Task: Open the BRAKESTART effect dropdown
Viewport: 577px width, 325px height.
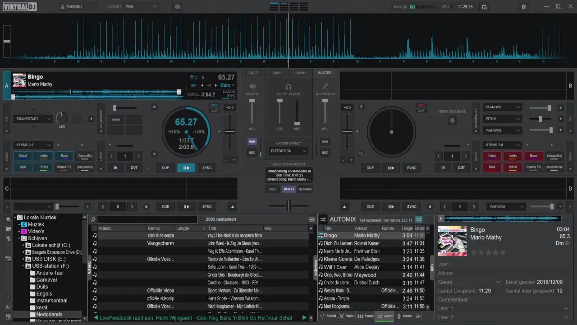Action: [33, 119]
